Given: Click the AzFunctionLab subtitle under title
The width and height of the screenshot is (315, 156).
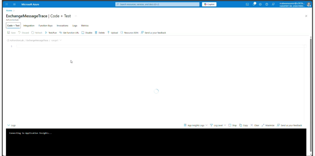Looking at the screenshot, I should point(12,20).
